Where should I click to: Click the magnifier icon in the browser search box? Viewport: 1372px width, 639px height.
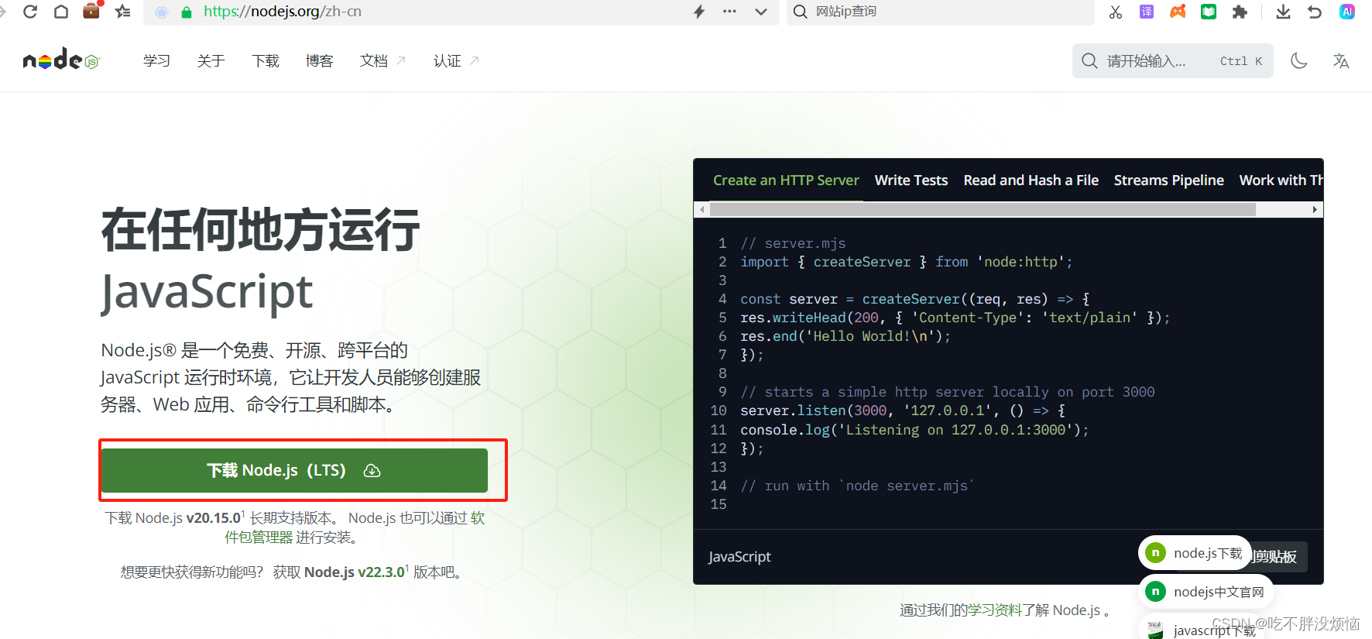pos(801,12)
